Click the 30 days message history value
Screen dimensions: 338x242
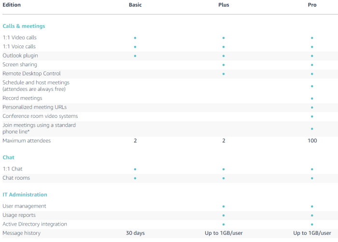[135, 233]
